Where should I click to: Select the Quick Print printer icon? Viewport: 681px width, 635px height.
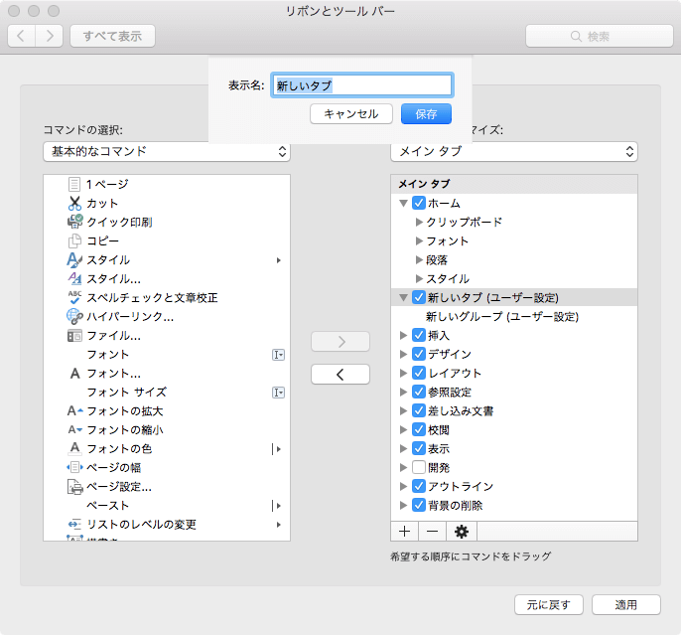[x=74, y=222]
